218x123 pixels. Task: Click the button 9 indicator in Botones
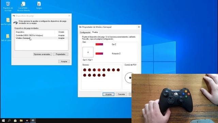click(85, 75)
